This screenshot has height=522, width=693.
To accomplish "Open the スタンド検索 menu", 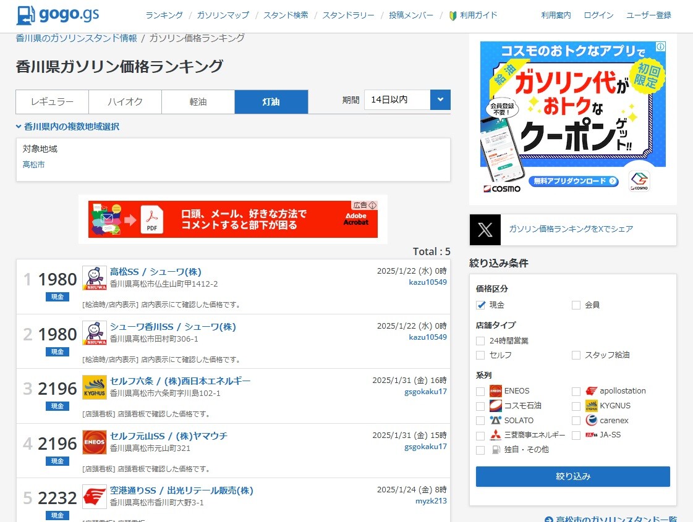I will coord(286,15).
